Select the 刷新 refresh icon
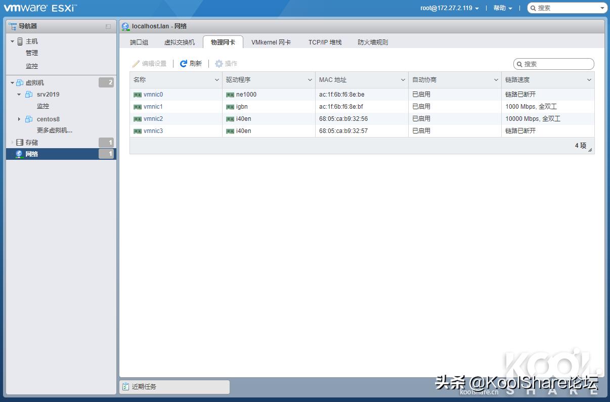The image size is (610, 402). (183, 63)
